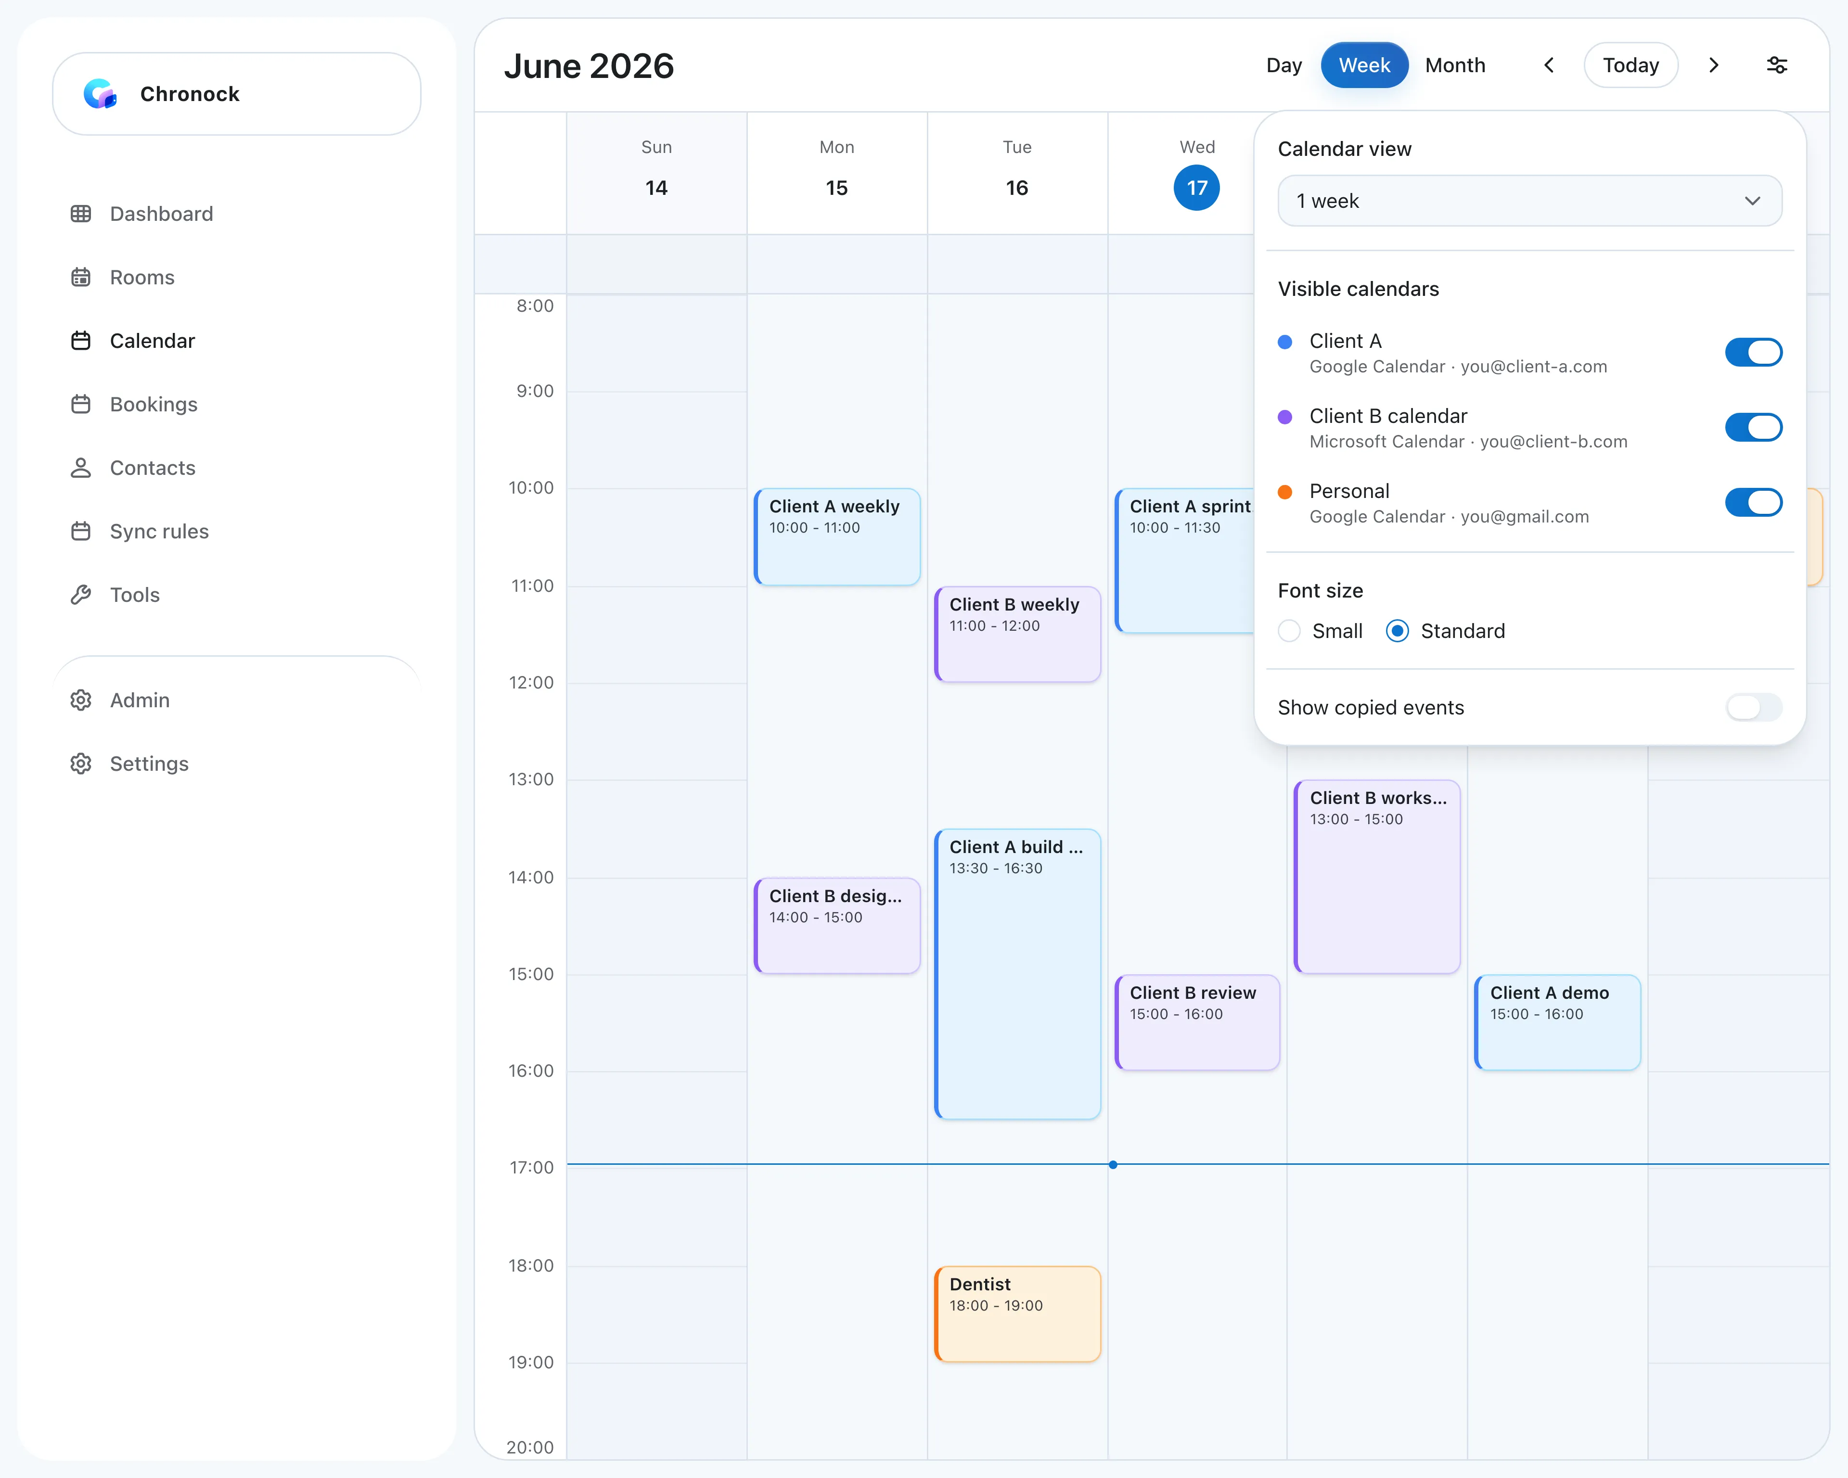Screen dimensions: 1848x1478
Task: Go to next week arrow
Action: [1713, 65]
